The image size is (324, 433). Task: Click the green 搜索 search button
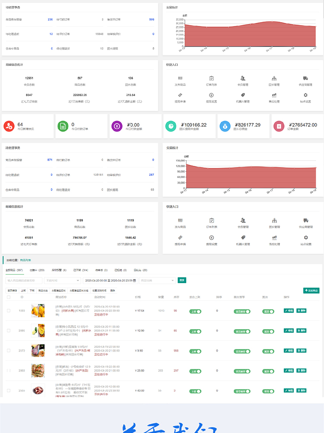point(182,280)
